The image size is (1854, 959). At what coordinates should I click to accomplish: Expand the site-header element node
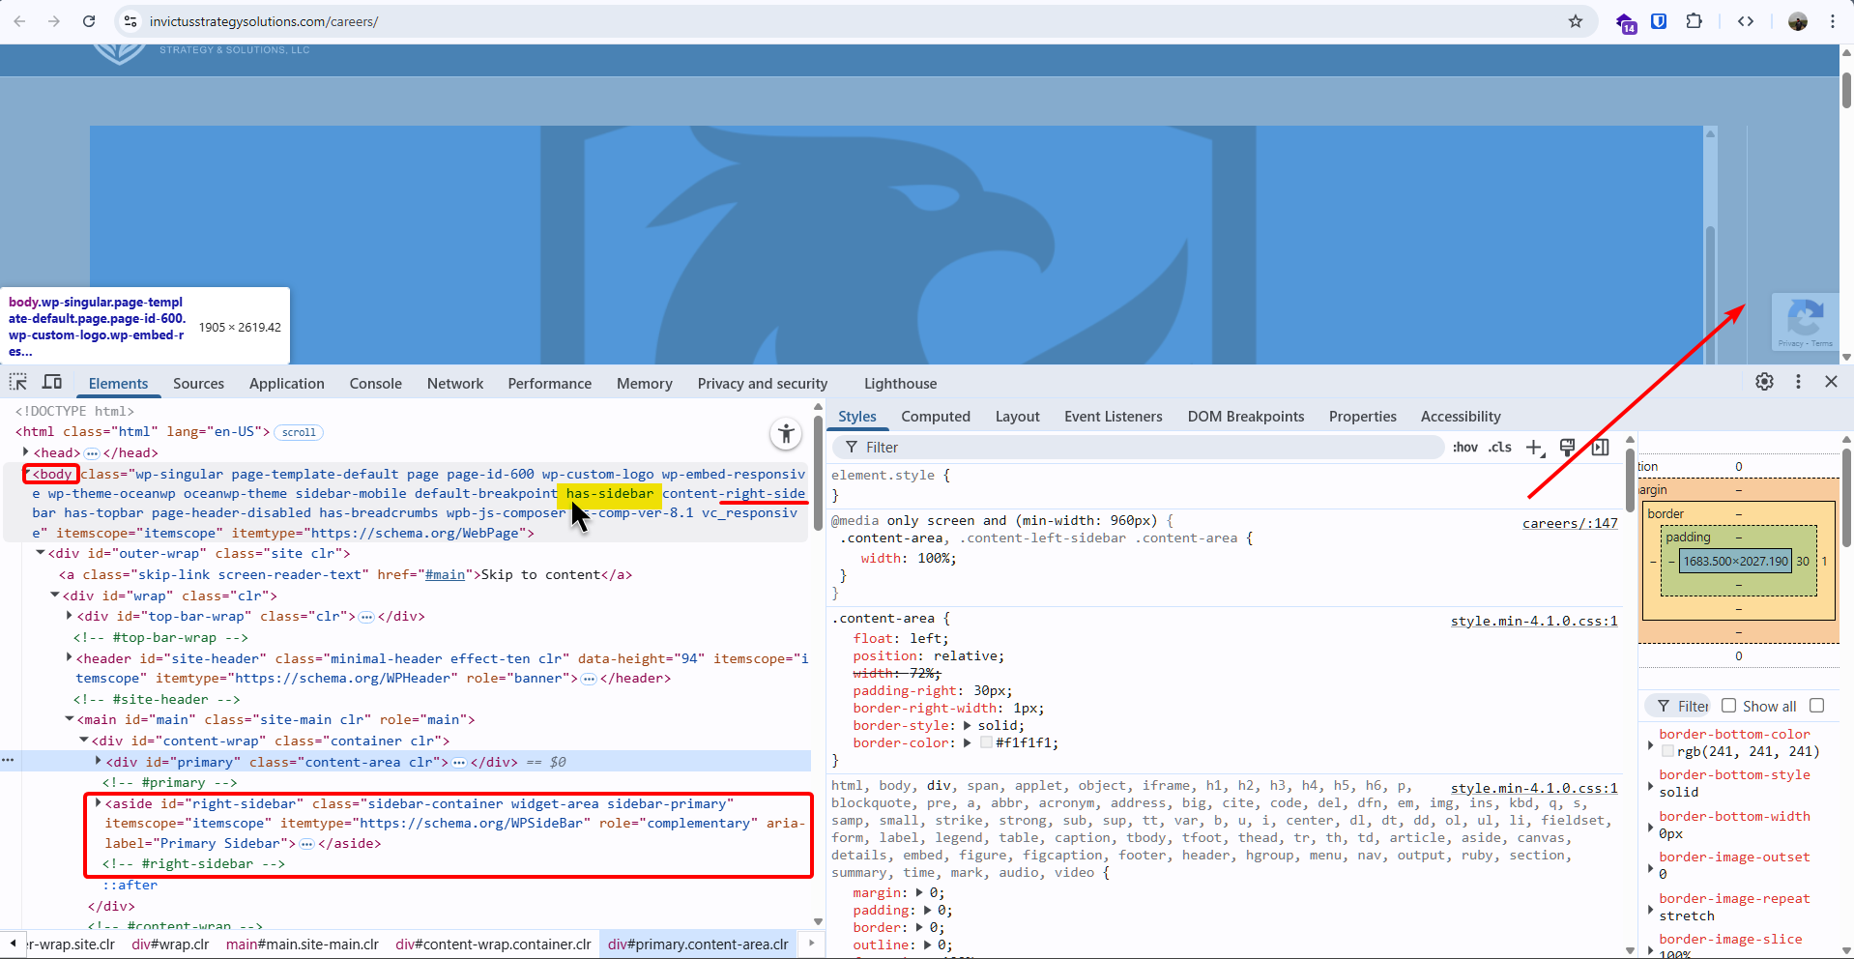click(70, 657)
